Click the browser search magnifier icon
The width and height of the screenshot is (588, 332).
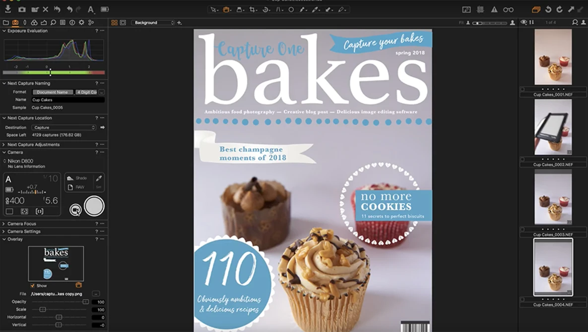[x=575, y=22]
